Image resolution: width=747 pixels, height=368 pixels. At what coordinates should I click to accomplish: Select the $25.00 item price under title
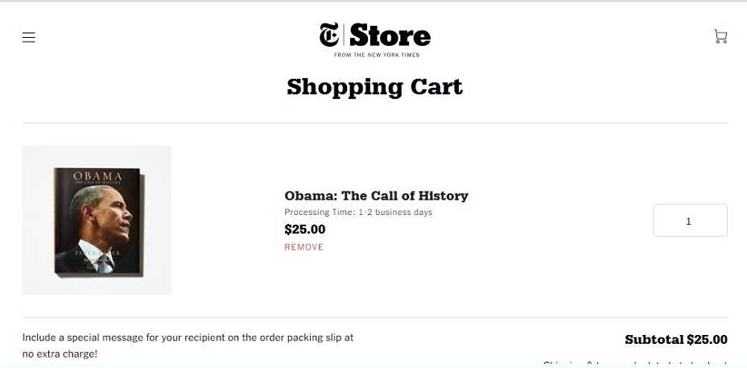point(305,229)
